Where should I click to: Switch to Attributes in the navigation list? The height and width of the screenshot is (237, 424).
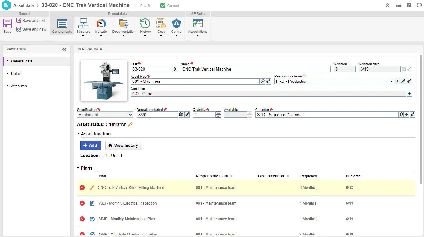(x=19, y=86)
